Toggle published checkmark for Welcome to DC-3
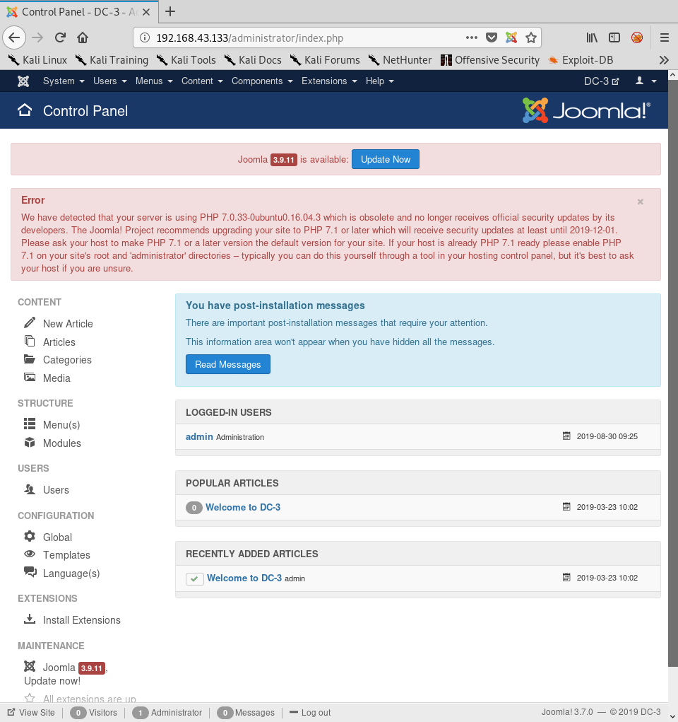 click(x=194, y=578)
